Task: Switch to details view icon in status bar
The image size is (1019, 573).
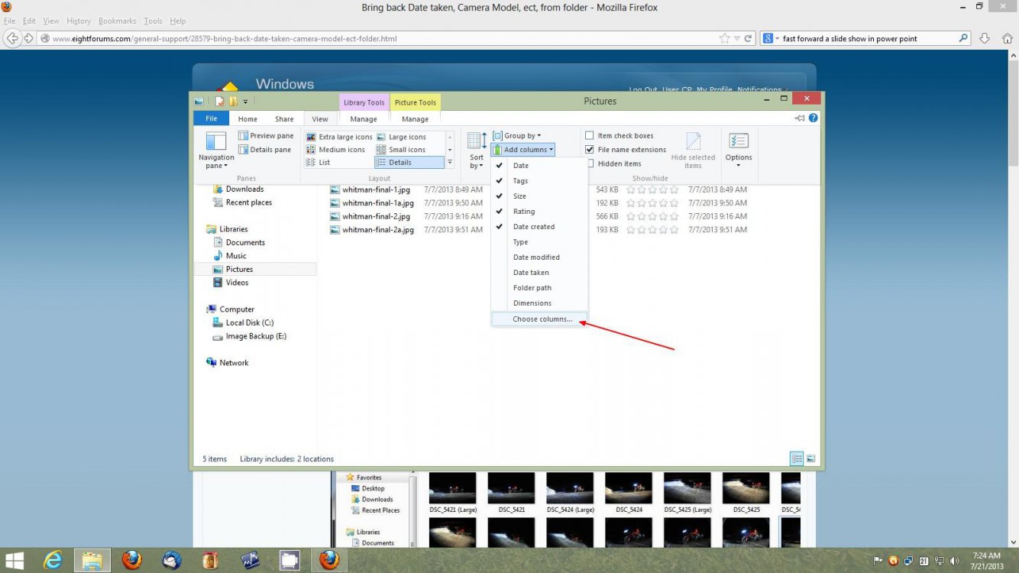Action: click(x=797, y=458)
